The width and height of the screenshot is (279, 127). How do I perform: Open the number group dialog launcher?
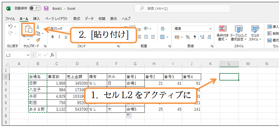click(212, 46)
